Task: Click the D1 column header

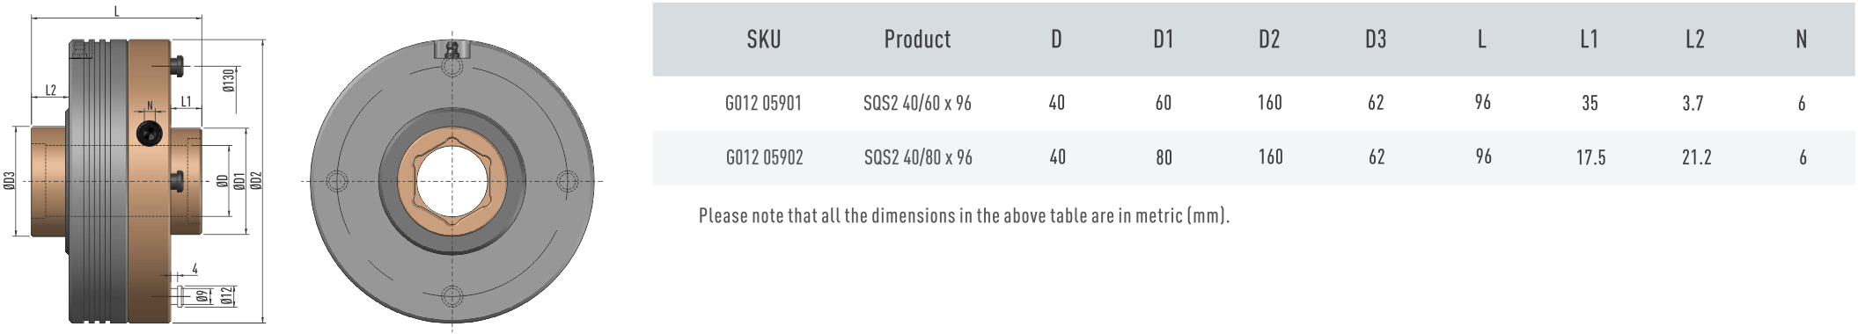Action: (1164, 40)
